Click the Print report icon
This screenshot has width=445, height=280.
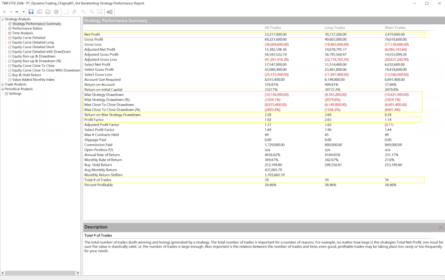[48, 12]
